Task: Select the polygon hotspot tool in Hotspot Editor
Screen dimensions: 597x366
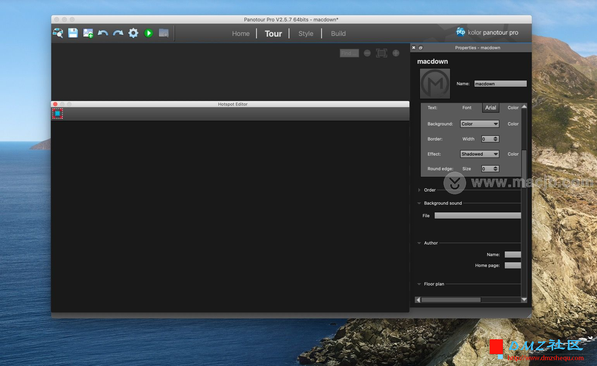Action: (x=58, y=113)
